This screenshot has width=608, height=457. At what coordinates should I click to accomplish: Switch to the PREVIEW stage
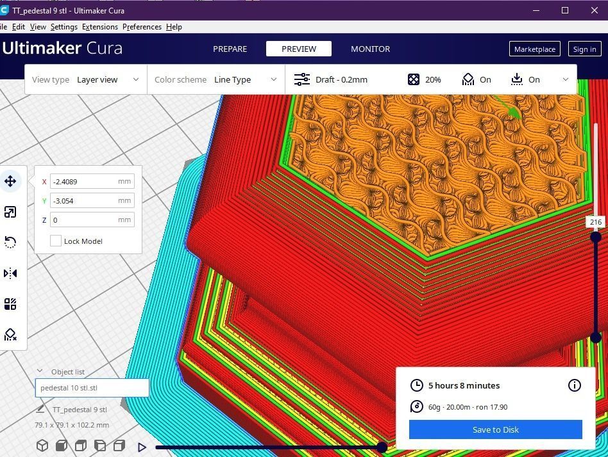299,49
